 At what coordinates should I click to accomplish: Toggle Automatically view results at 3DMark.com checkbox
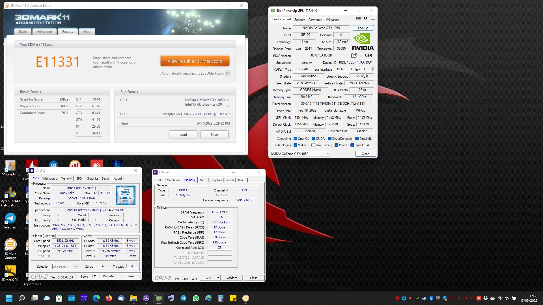[228, 73]
